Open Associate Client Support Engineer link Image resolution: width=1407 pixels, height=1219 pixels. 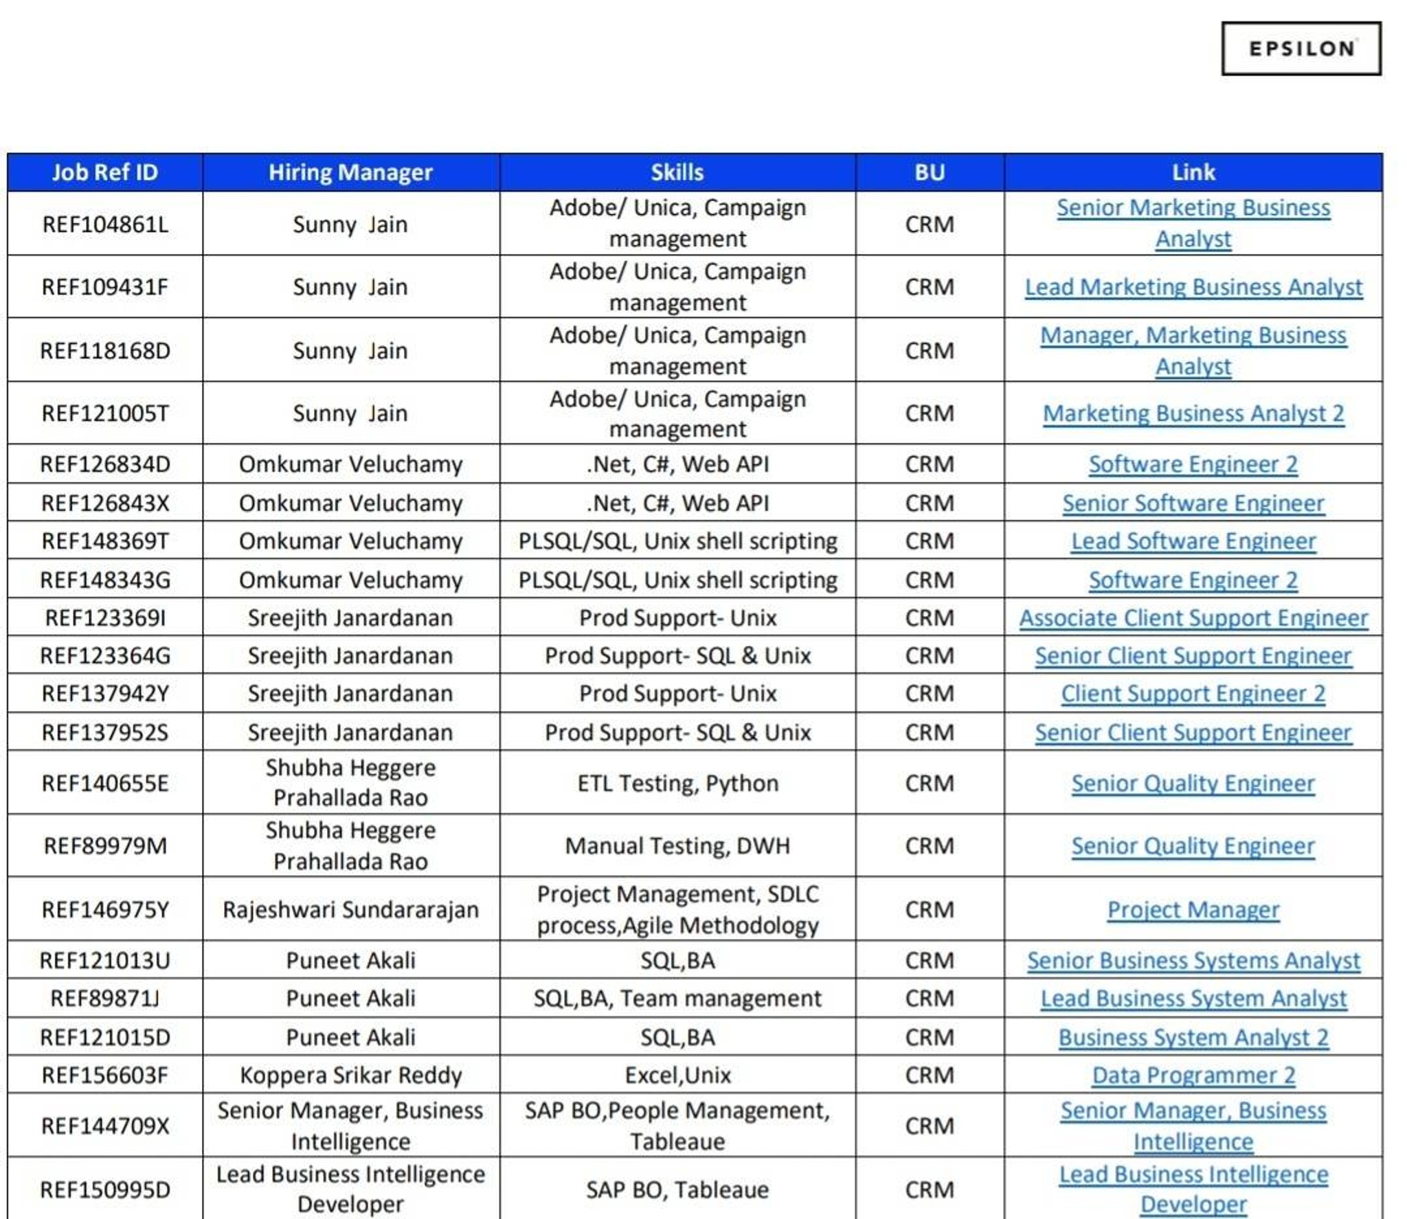1193,618
